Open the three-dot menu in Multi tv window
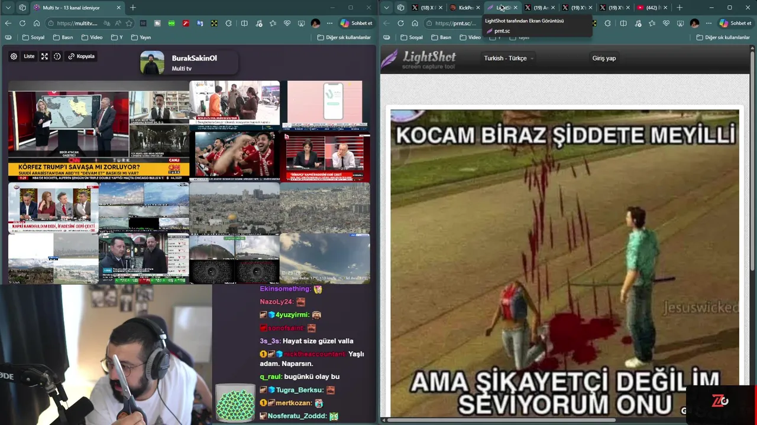 pos(329,24)
